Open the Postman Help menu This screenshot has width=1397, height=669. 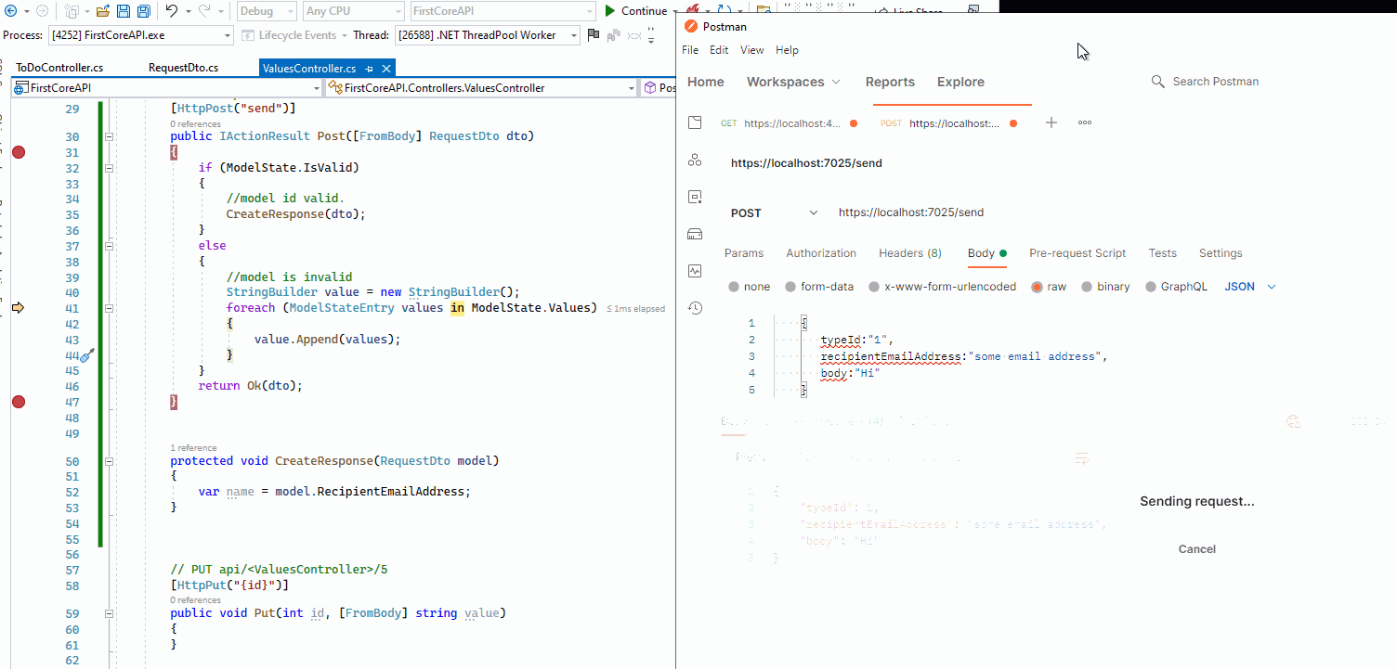[x=787, y=50]
